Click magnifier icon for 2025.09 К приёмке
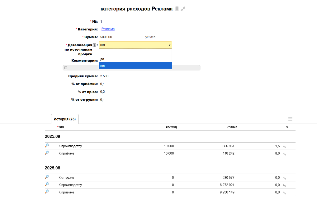The height and width of the screenshot is (200, 317). [47, 153]
